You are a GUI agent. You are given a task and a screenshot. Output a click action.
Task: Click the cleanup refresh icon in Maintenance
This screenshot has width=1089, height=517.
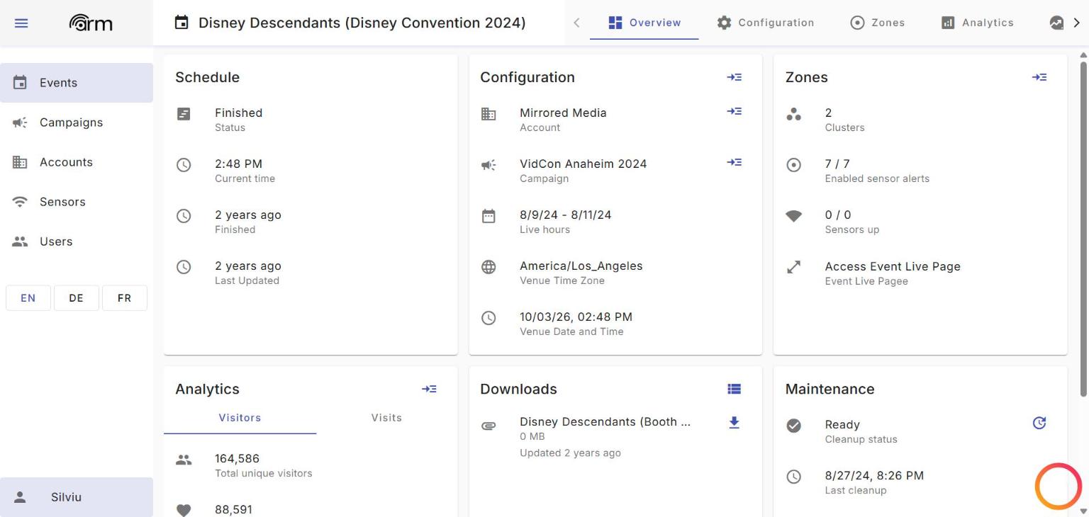(1039, 423)
